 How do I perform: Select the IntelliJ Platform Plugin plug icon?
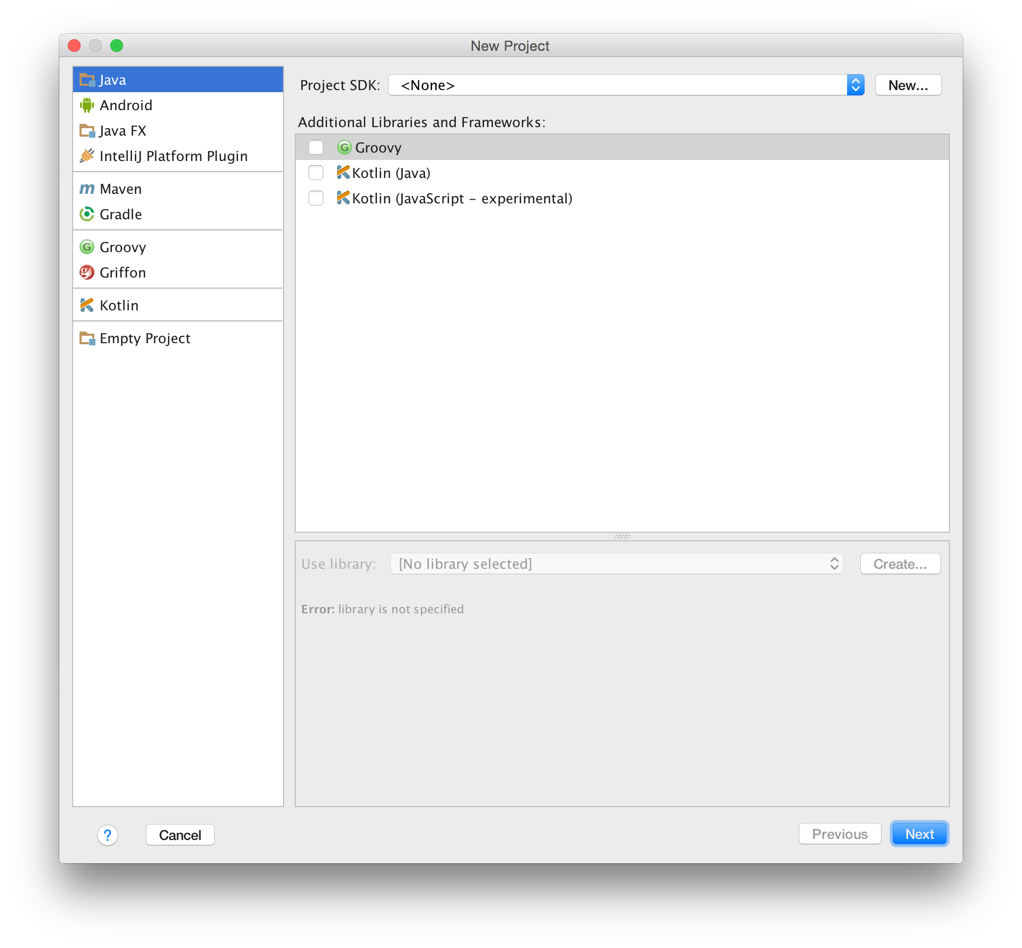point(87,156)
